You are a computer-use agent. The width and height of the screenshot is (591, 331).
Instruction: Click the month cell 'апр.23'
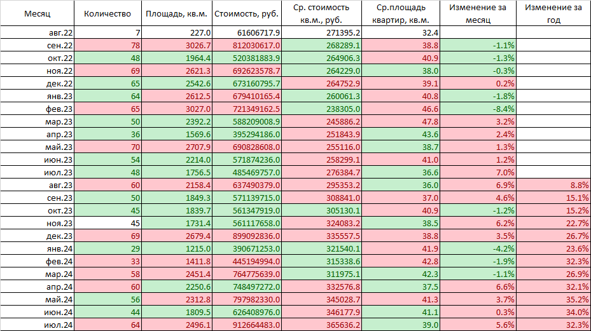tap(38, 134)
